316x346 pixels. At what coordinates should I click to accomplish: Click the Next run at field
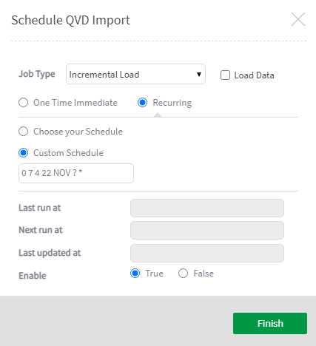(207, 230)
